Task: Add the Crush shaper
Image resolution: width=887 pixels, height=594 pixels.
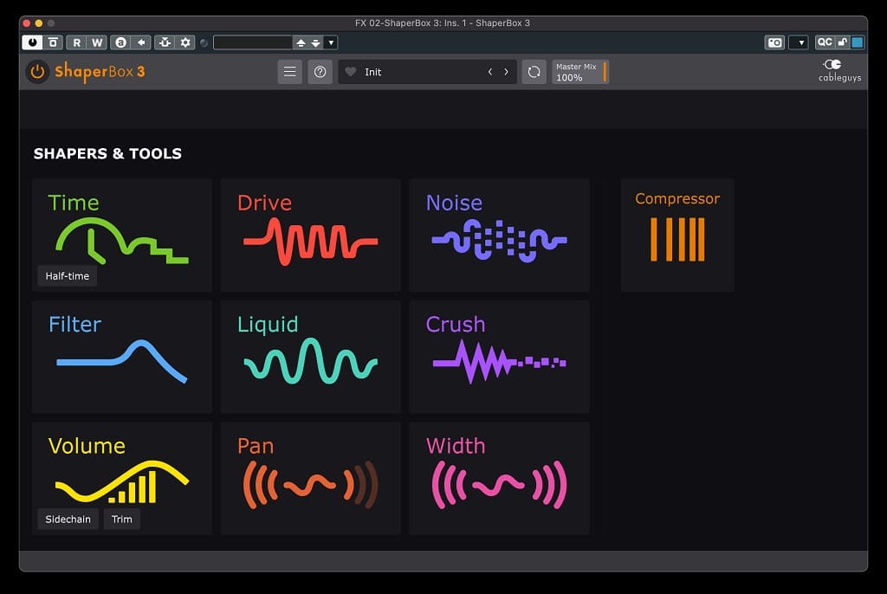Action: (x=499, y=357)
